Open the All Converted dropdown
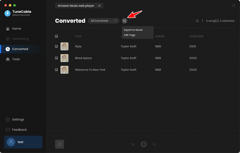The image size is (240, 153). 103,21
